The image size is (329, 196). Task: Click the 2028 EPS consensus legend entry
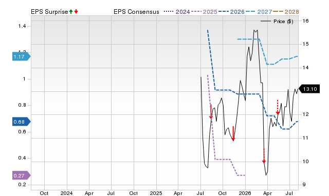[x=286, y=12]
